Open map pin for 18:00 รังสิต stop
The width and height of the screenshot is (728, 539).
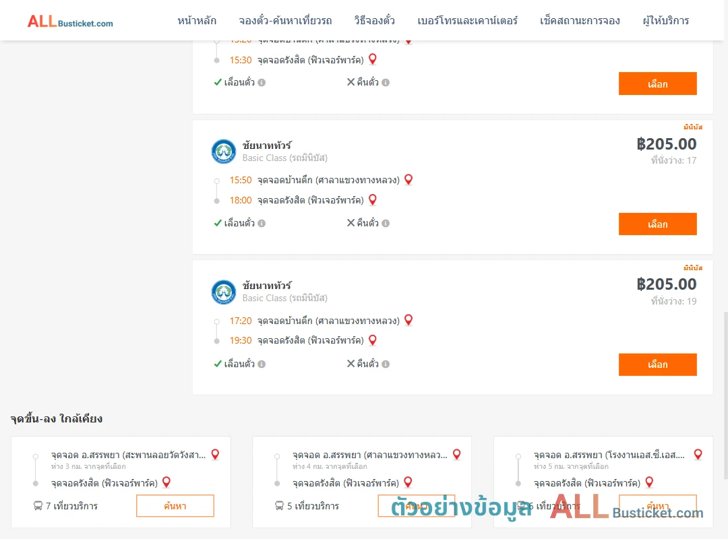[372, 199]
